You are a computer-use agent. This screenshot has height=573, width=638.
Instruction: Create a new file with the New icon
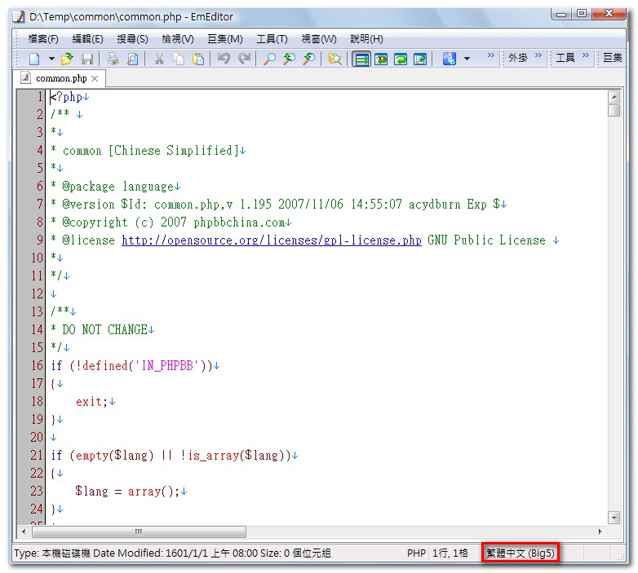point(34,59)
